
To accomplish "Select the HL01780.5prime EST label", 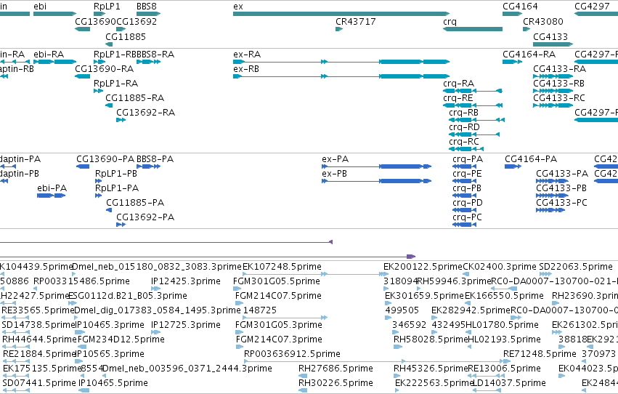I will coord(502,326).
